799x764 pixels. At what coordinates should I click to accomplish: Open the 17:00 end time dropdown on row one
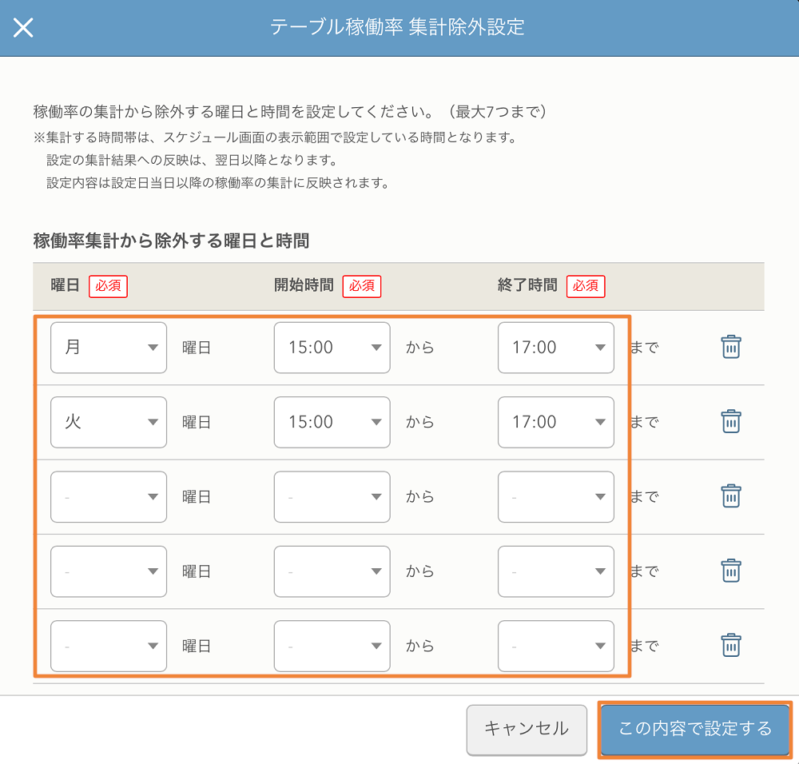(x=555, y=347)
